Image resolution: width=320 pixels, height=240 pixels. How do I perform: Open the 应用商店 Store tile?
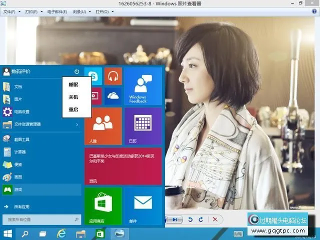[x=103, y=206]
